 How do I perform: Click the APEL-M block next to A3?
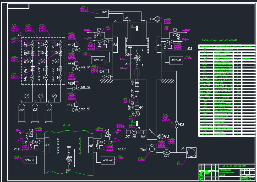click(x=176, y=60)
